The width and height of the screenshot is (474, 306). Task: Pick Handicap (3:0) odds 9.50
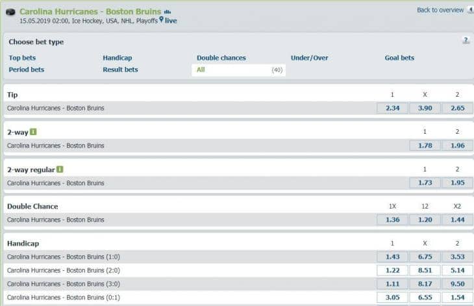click(x=457, y=284)
